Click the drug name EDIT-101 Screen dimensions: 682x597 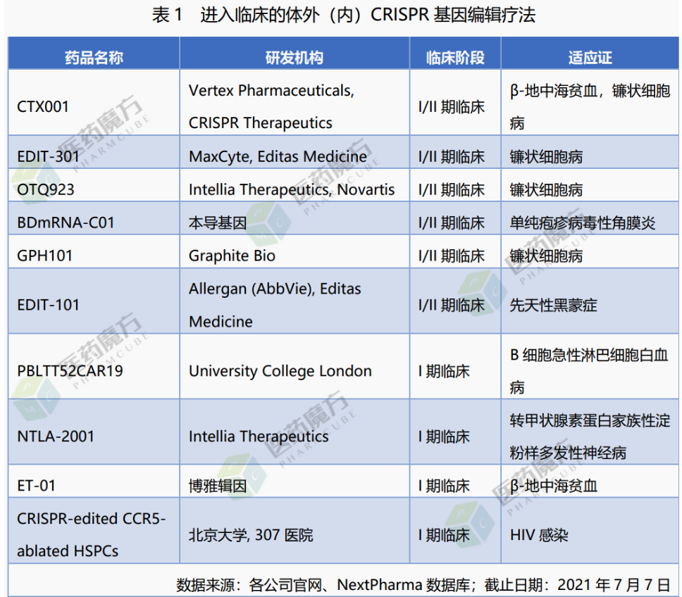48,305
